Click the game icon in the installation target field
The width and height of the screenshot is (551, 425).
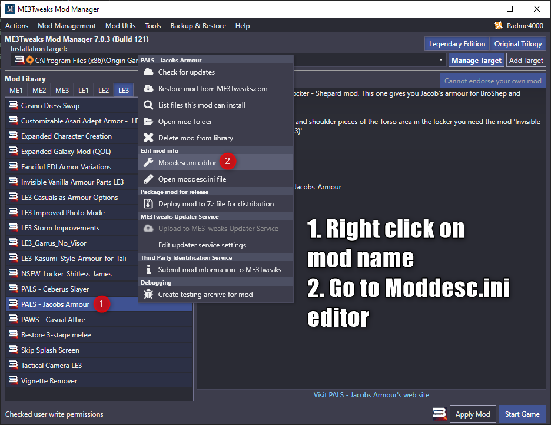coord(19,59)
